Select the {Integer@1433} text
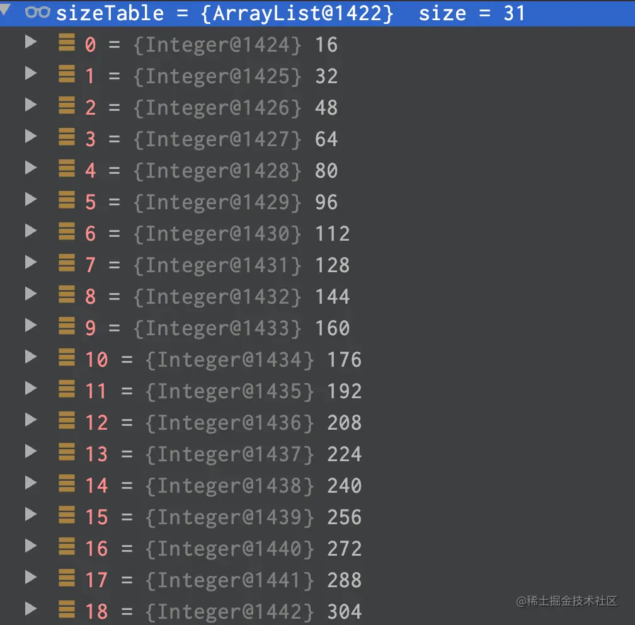This screenshot has width=635, height=625. point(217,328)
